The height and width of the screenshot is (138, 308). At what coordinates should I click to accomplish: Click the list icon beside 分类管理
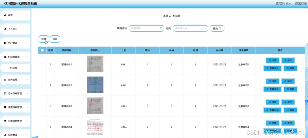(5, 80)
